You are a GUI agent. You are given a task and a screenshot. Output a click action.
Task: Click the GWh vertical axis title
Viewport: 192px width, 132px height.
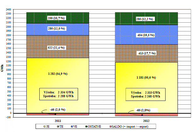click(x=2, y=68)
